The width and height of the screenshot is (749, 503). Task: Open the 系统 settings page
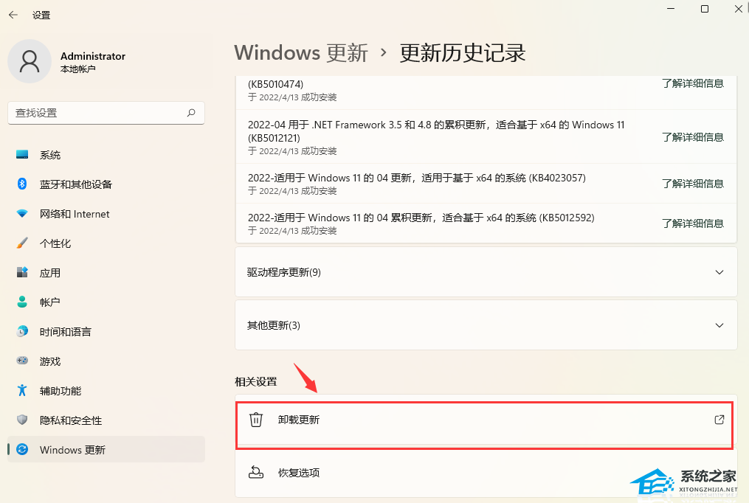click(50, 155)
